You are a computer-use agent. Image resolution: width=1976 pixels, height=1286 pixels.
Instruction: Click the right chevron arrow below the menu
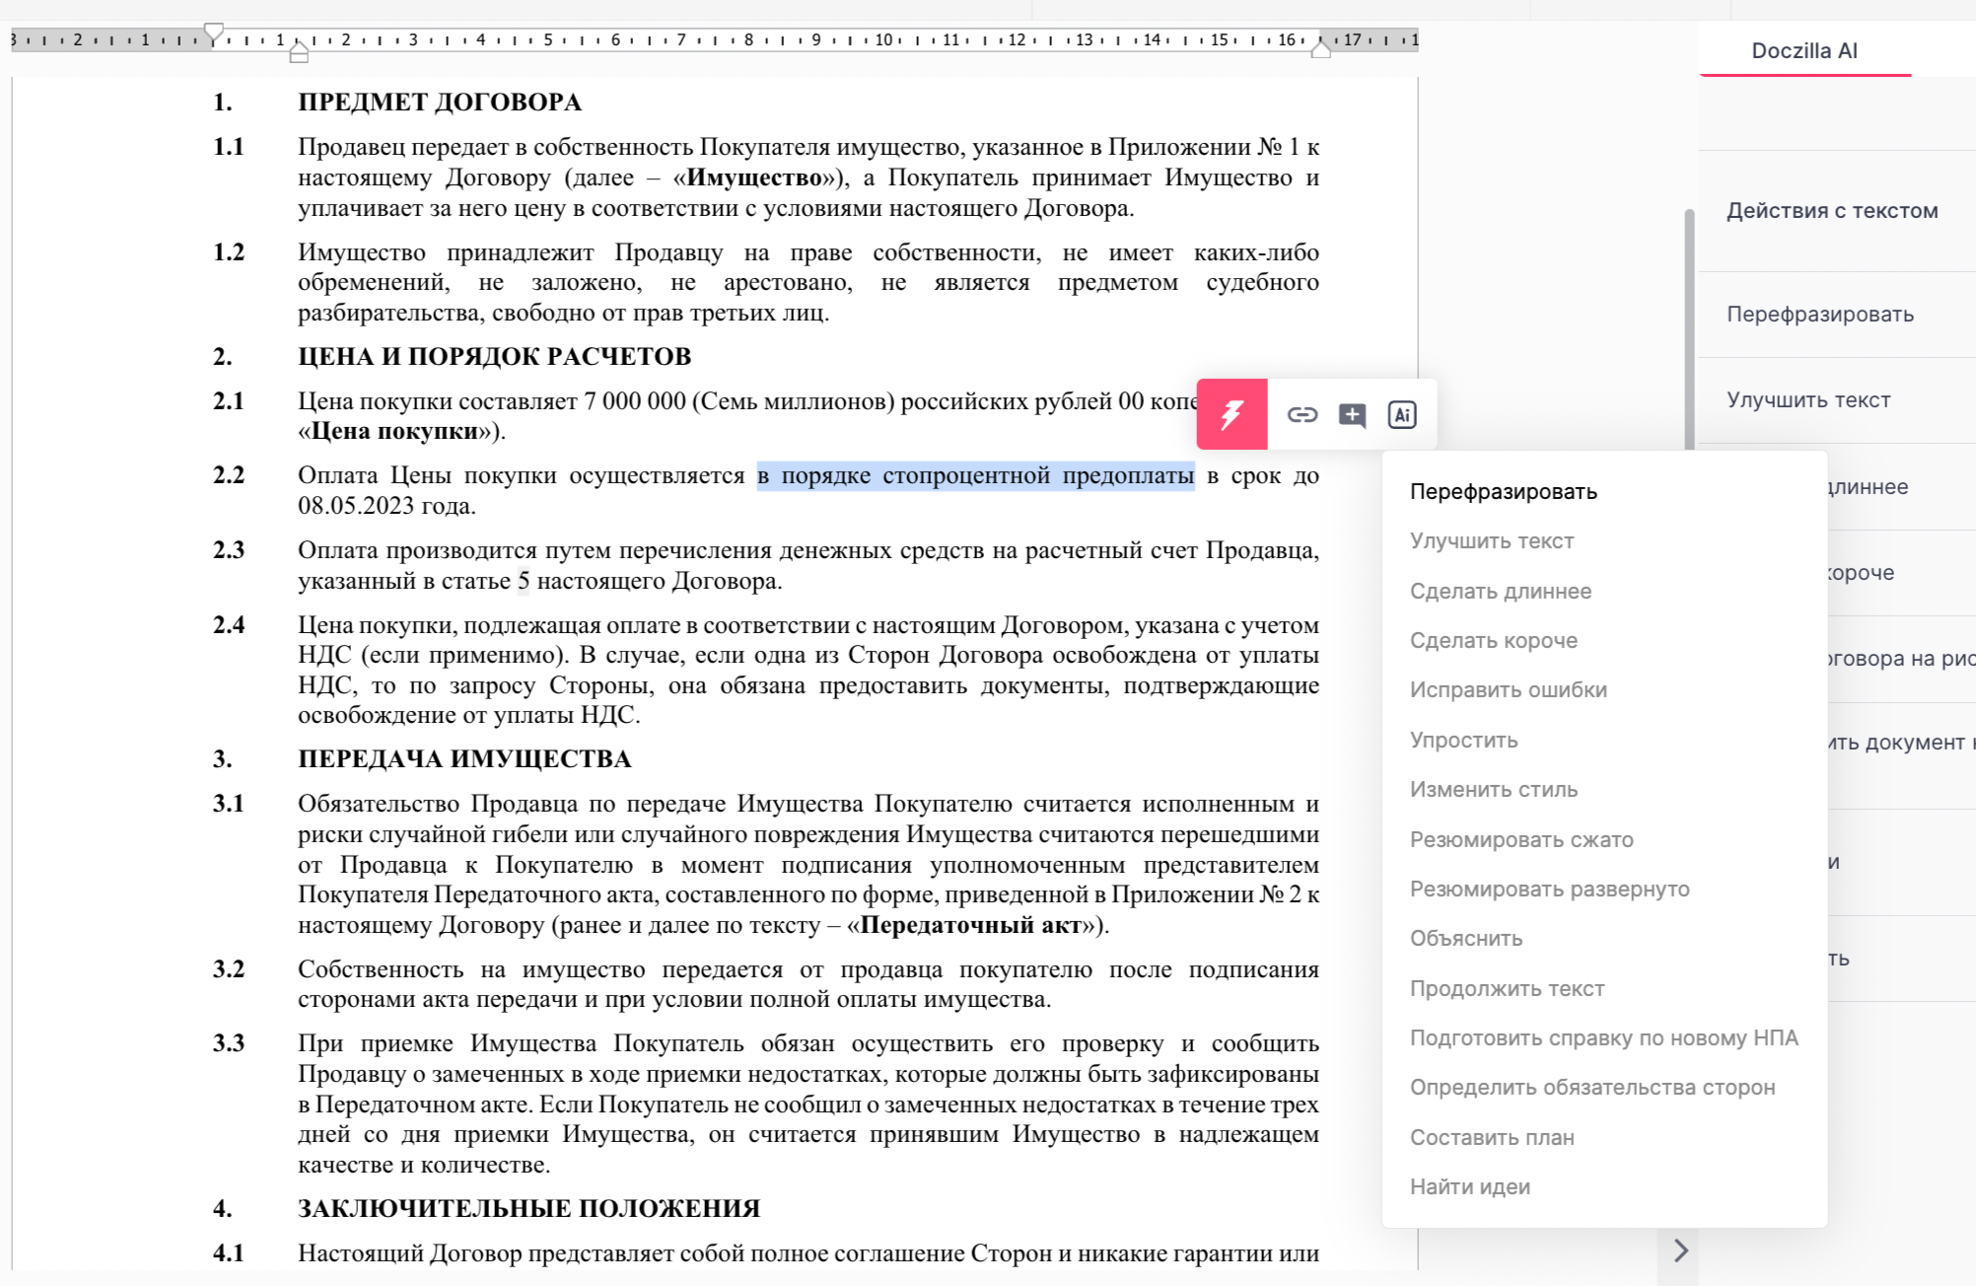tap(1681, 1250)
